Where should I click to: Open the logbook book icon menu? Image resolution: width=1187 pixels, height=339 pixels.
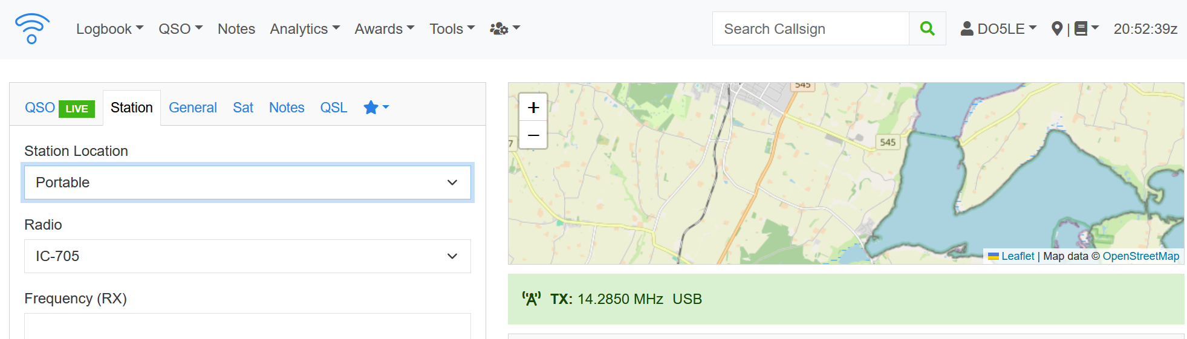1086,28
